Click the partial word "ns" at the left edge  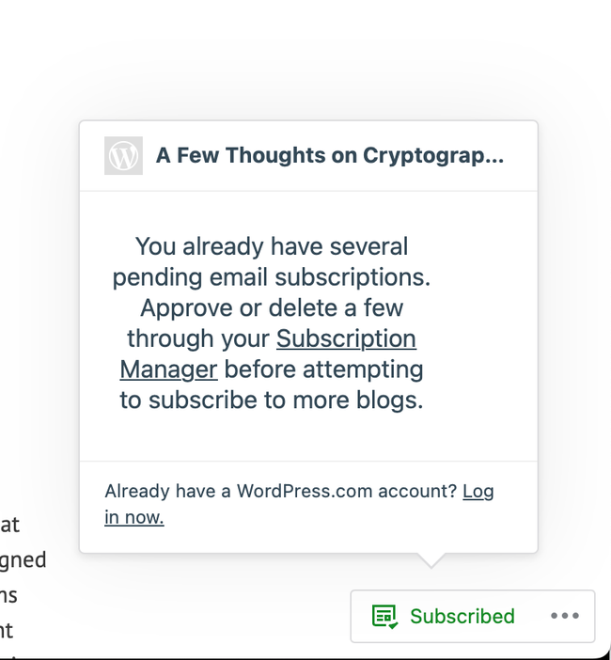click(x=8, y=595)
